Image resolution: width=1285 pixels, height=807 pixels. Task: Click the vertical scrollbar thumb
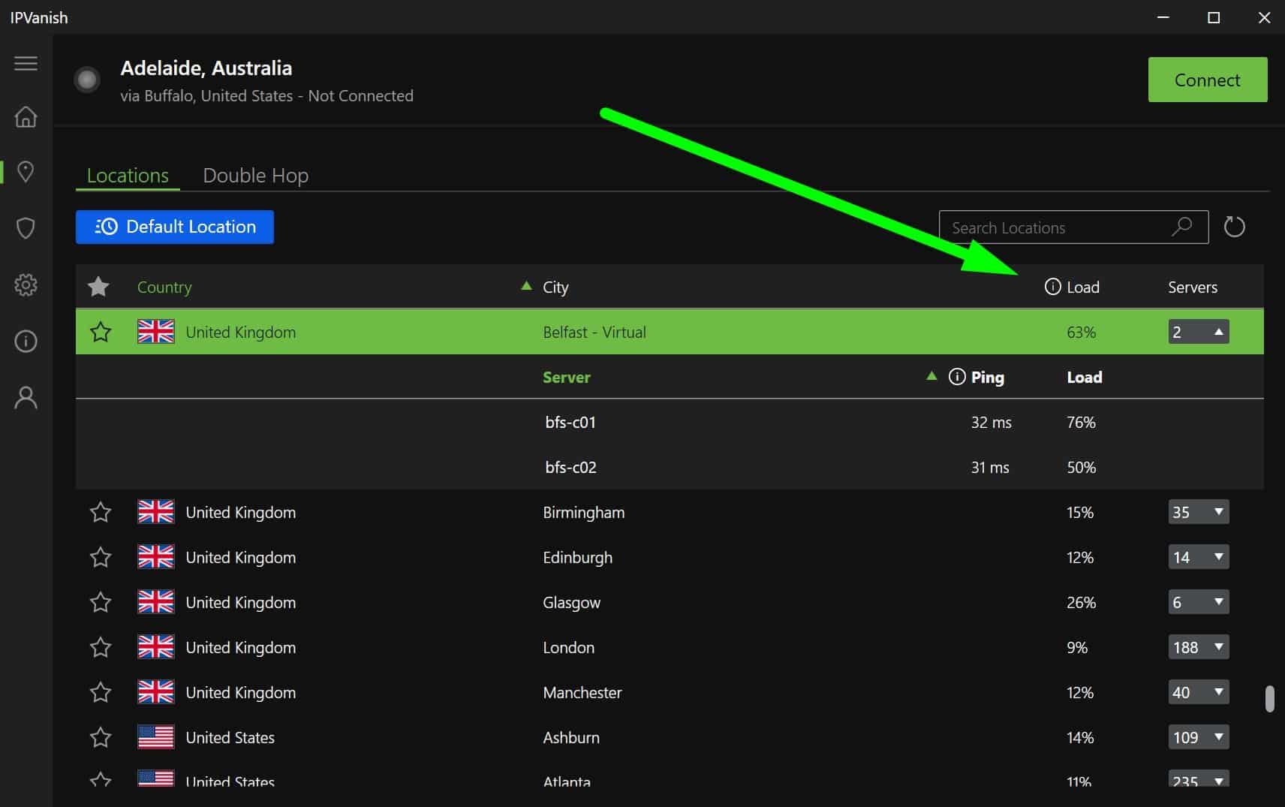(1269, 698)
